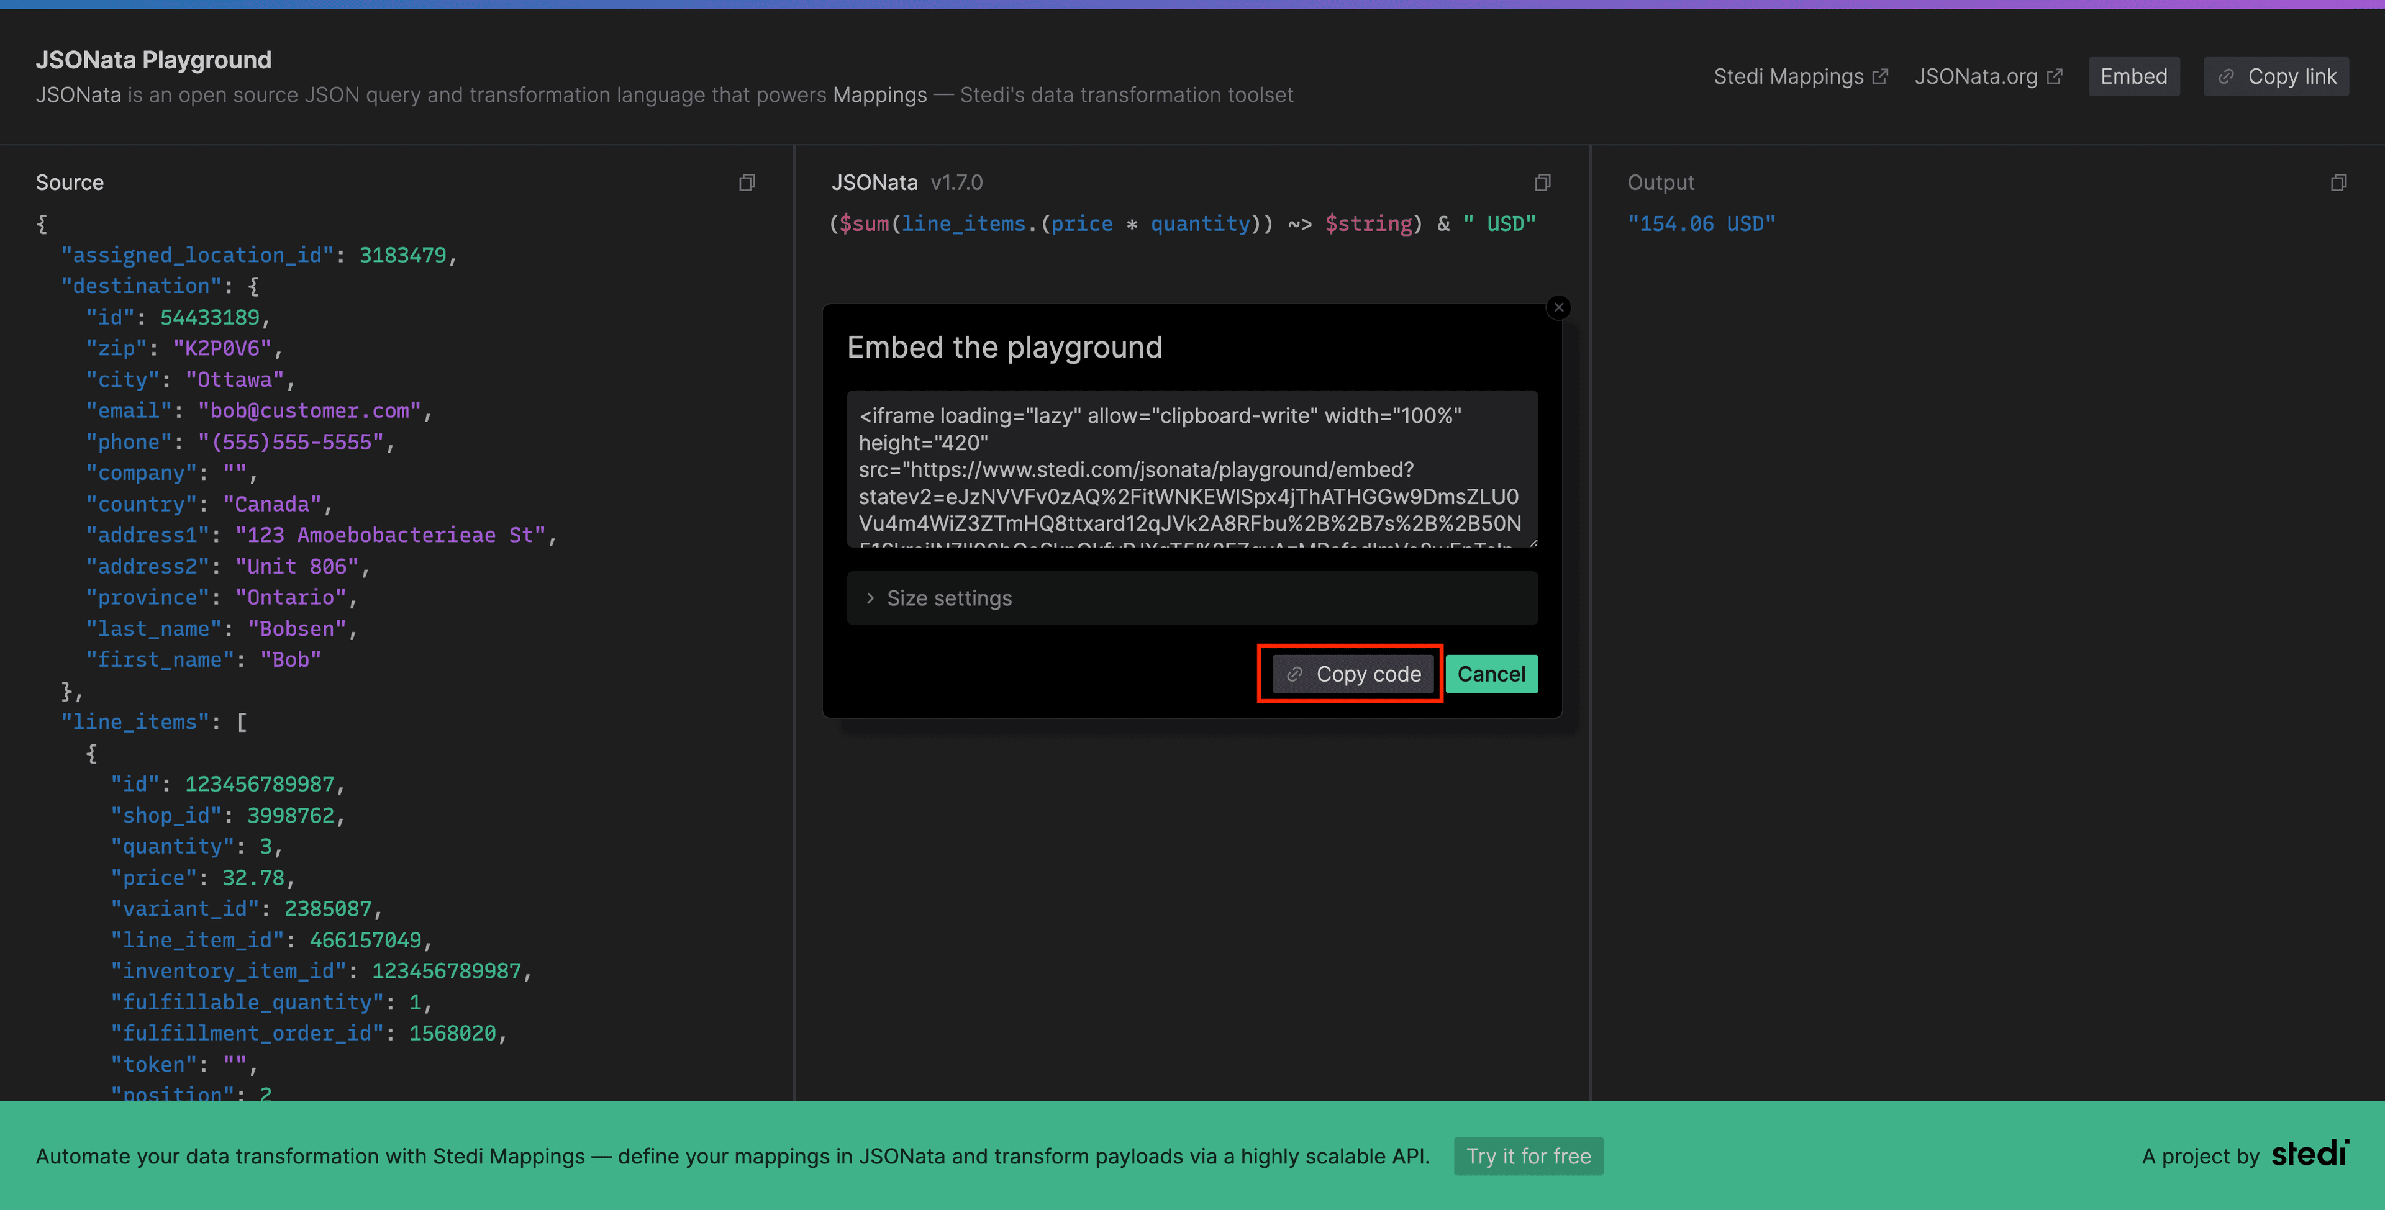Click the Copy link button
The height and width of the screenshot is (1210, 2385).
(2277, 76)
